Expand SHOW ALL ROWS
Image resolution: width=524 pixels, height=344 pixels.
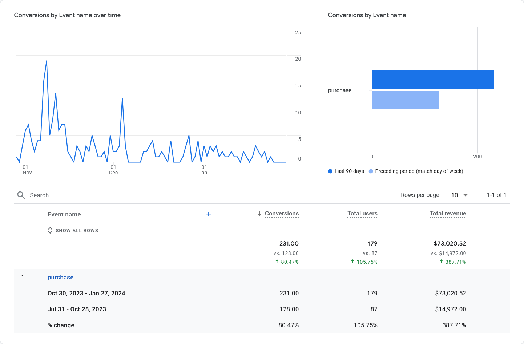click(x=77, y=231)
